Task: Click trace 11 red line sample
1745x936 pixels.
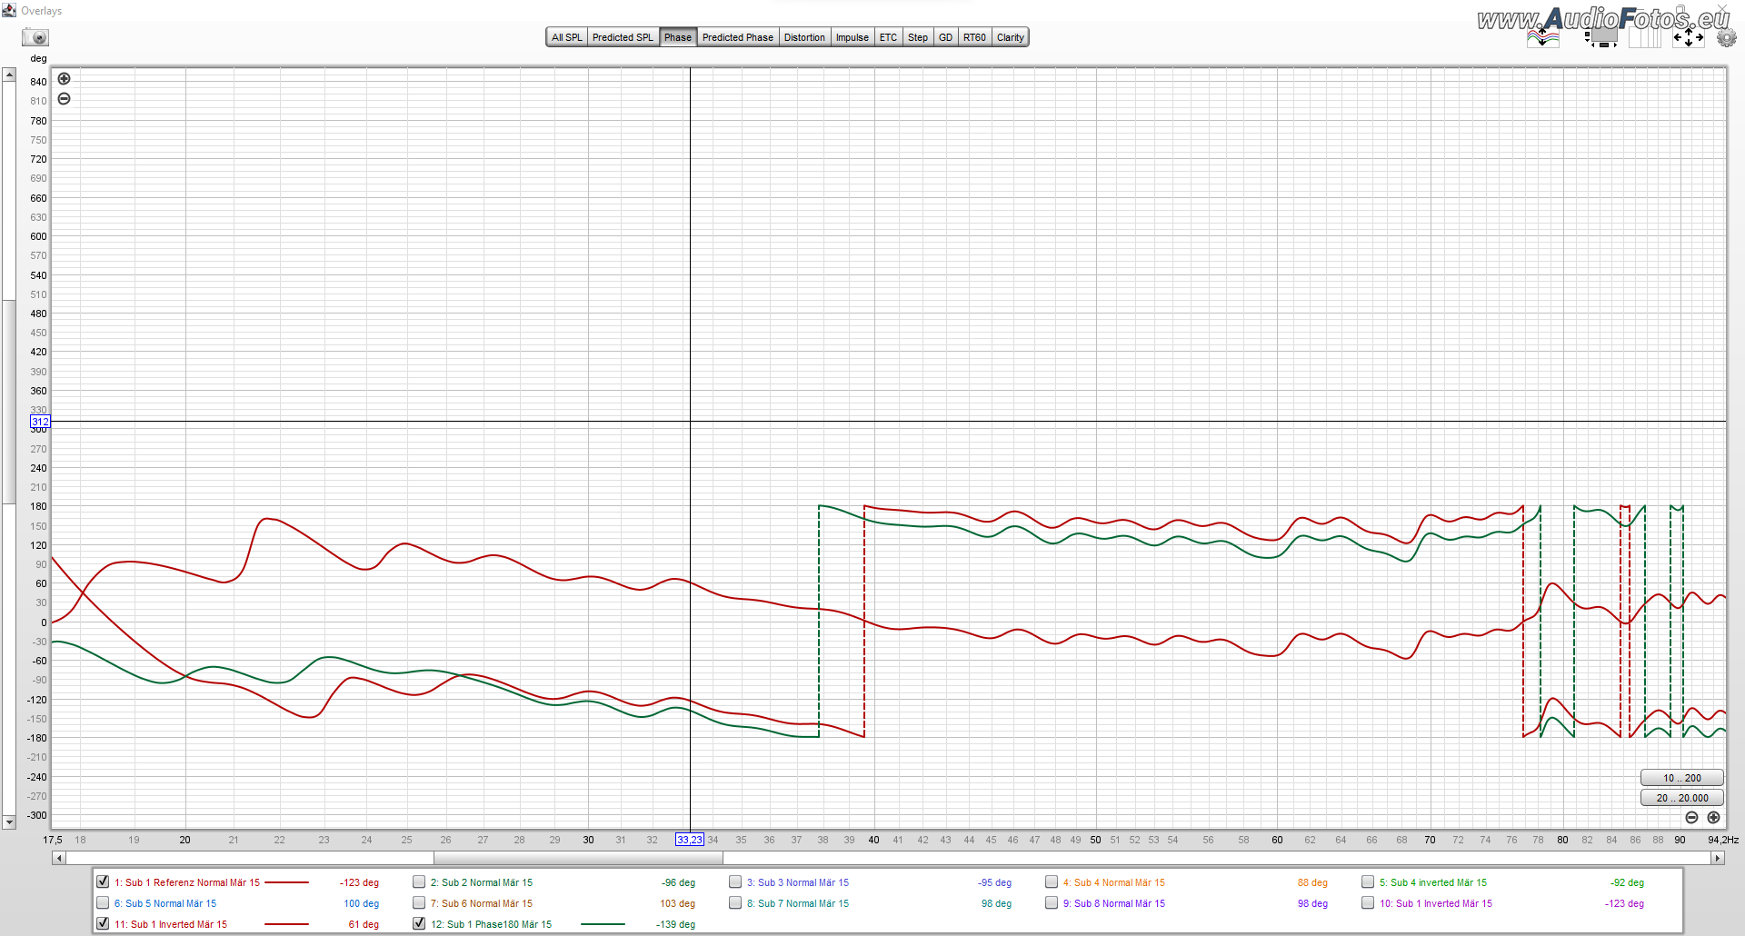Action: click(x=287, y=924)
